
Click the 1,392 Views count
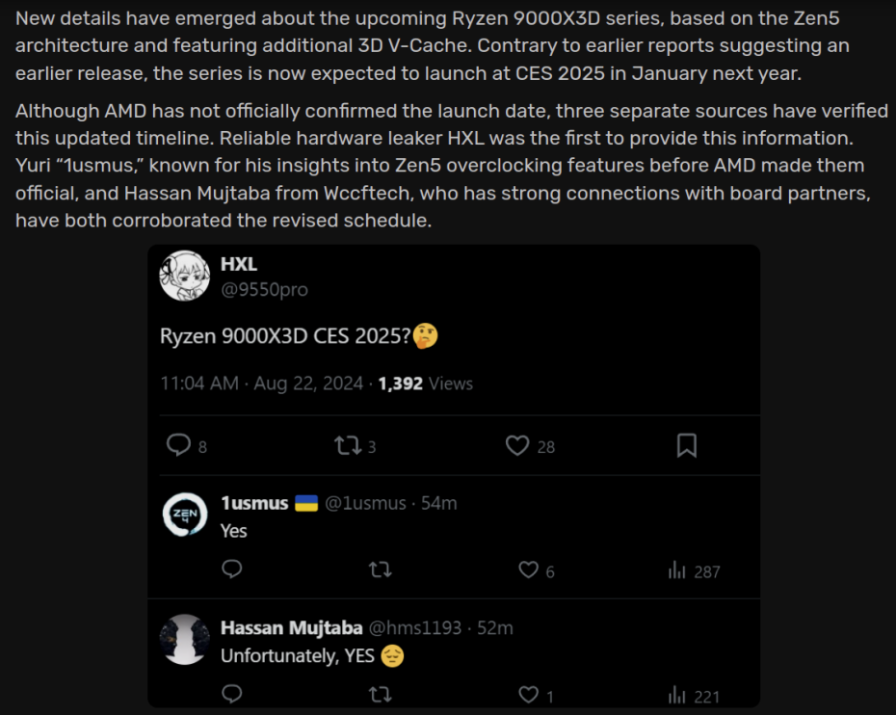425,383
